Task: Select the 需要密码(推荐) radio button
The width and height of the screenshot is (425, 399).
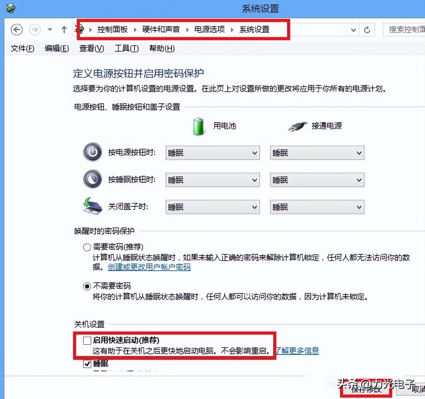Action: click(87, 247)
